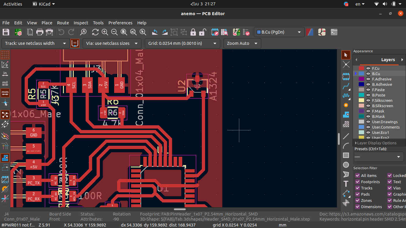
Task: Open the Track width dropdown
Action: (35, 43)
